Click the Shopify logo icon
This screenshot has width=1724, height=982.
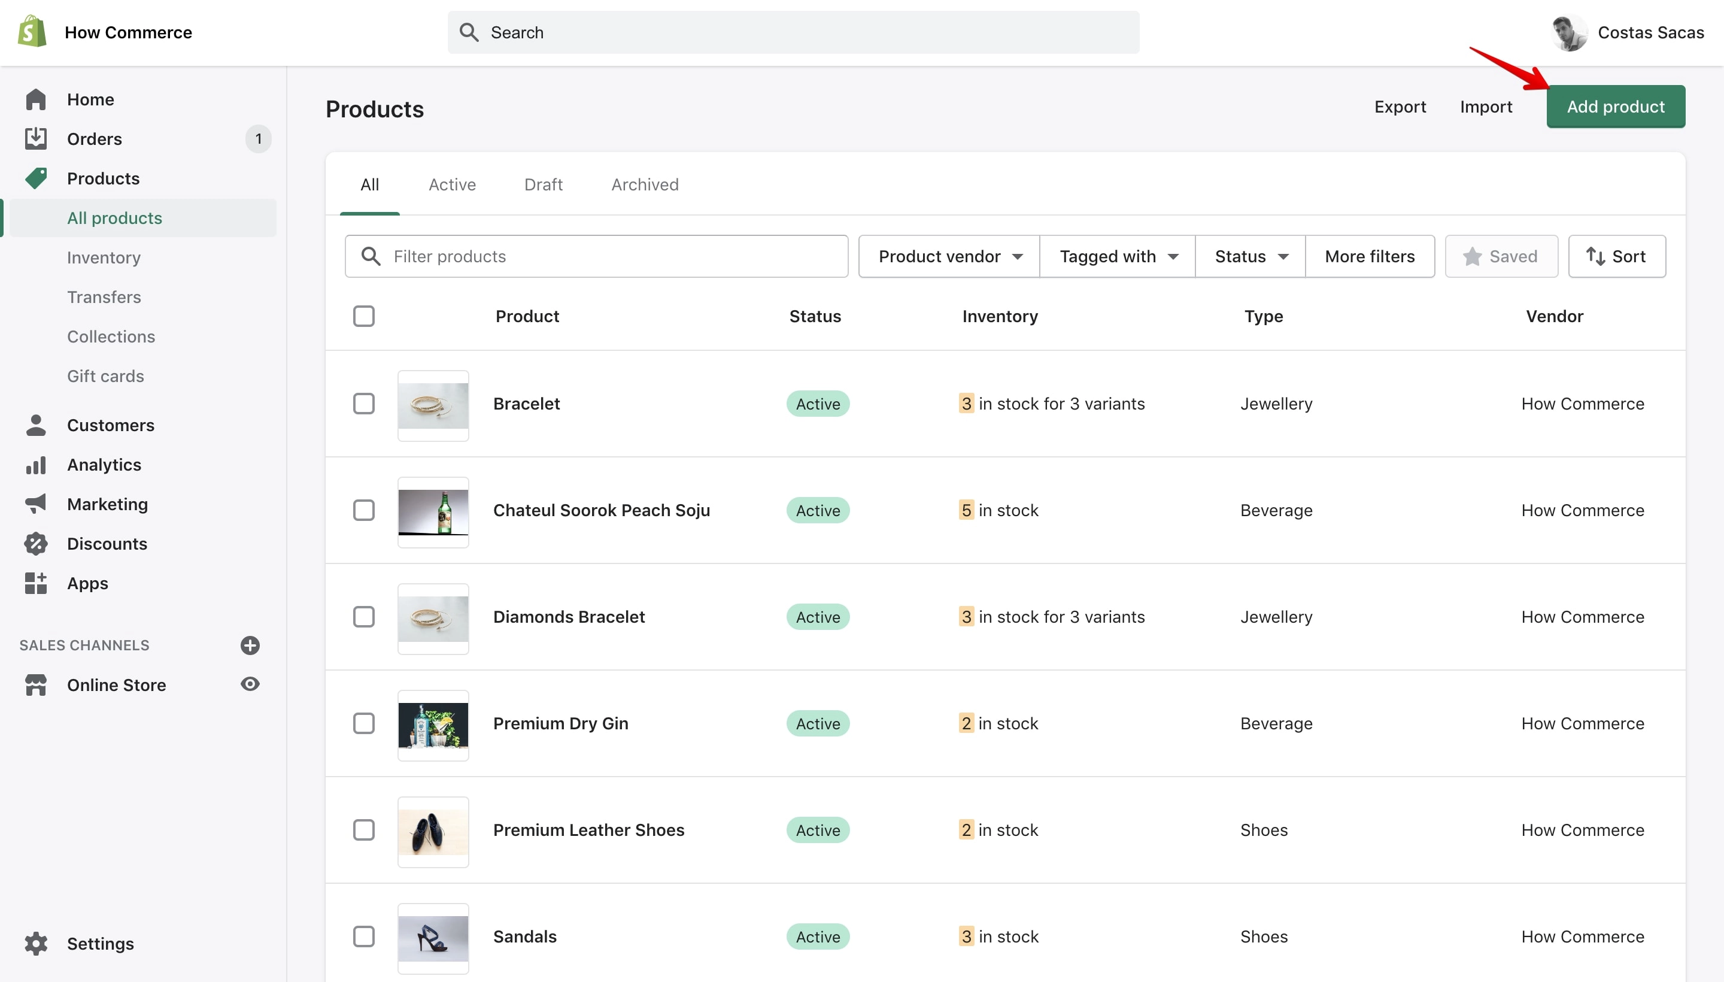[x=32, y=32]
